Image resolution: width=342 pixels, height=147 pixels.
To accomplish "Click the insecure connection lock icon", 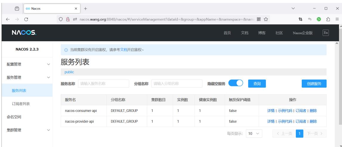I will [68, 19].
